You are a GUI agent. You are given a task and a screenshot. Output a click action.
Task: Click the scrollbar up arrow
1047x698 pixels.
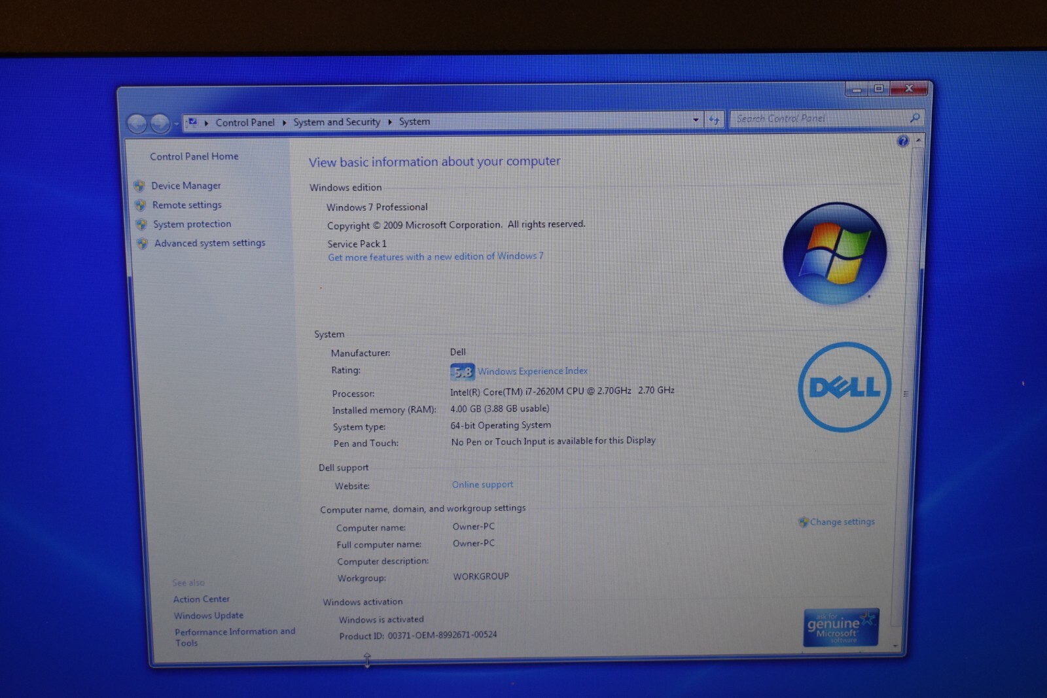[x=918, y=140]
